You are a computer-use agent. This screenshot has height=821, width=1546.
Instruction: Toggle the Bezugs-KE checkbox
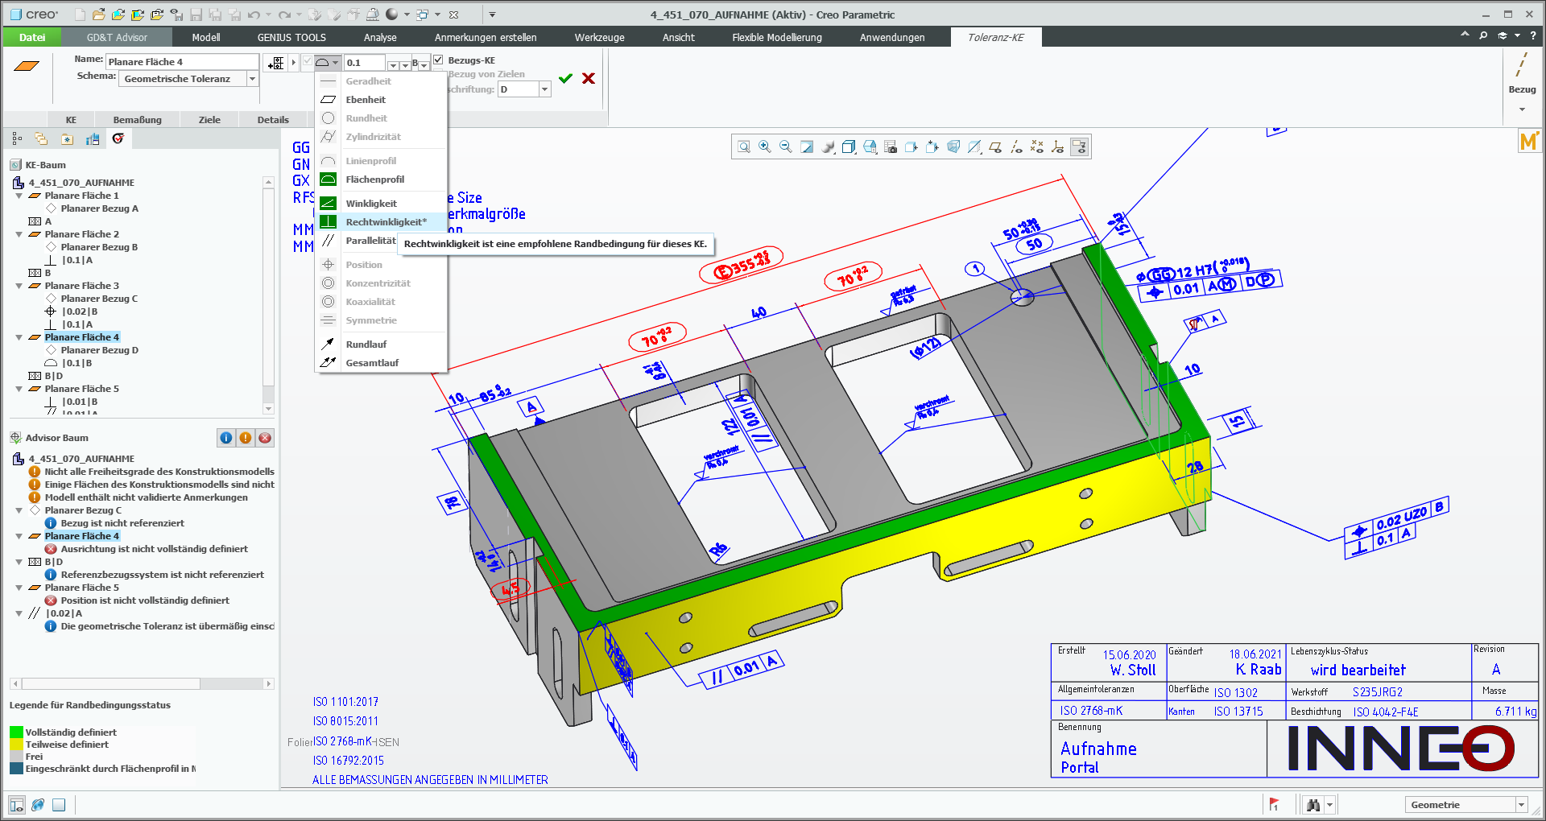(x=439, y=60)
